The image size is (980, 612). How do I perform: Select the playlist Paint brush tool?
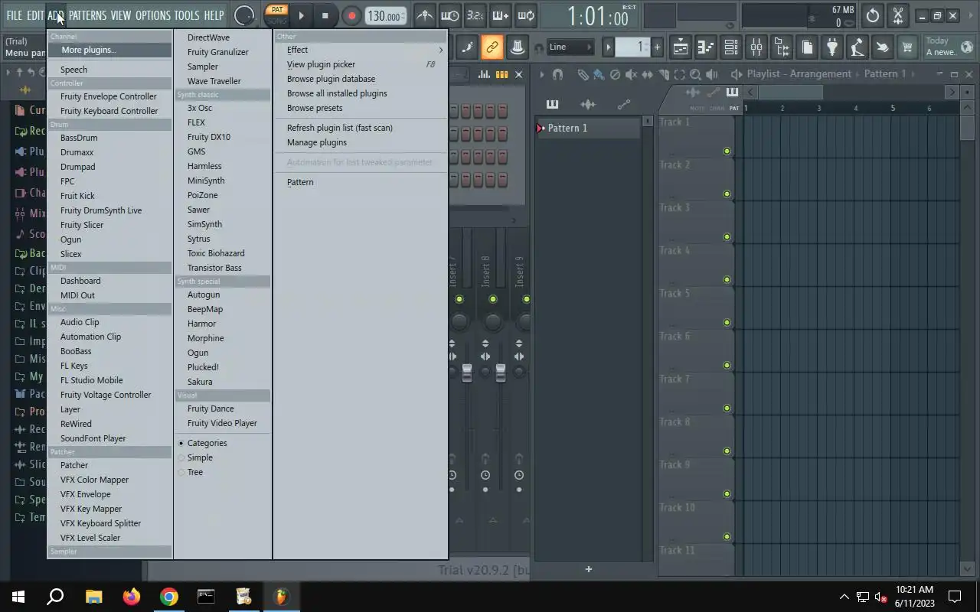click(599, 74)
